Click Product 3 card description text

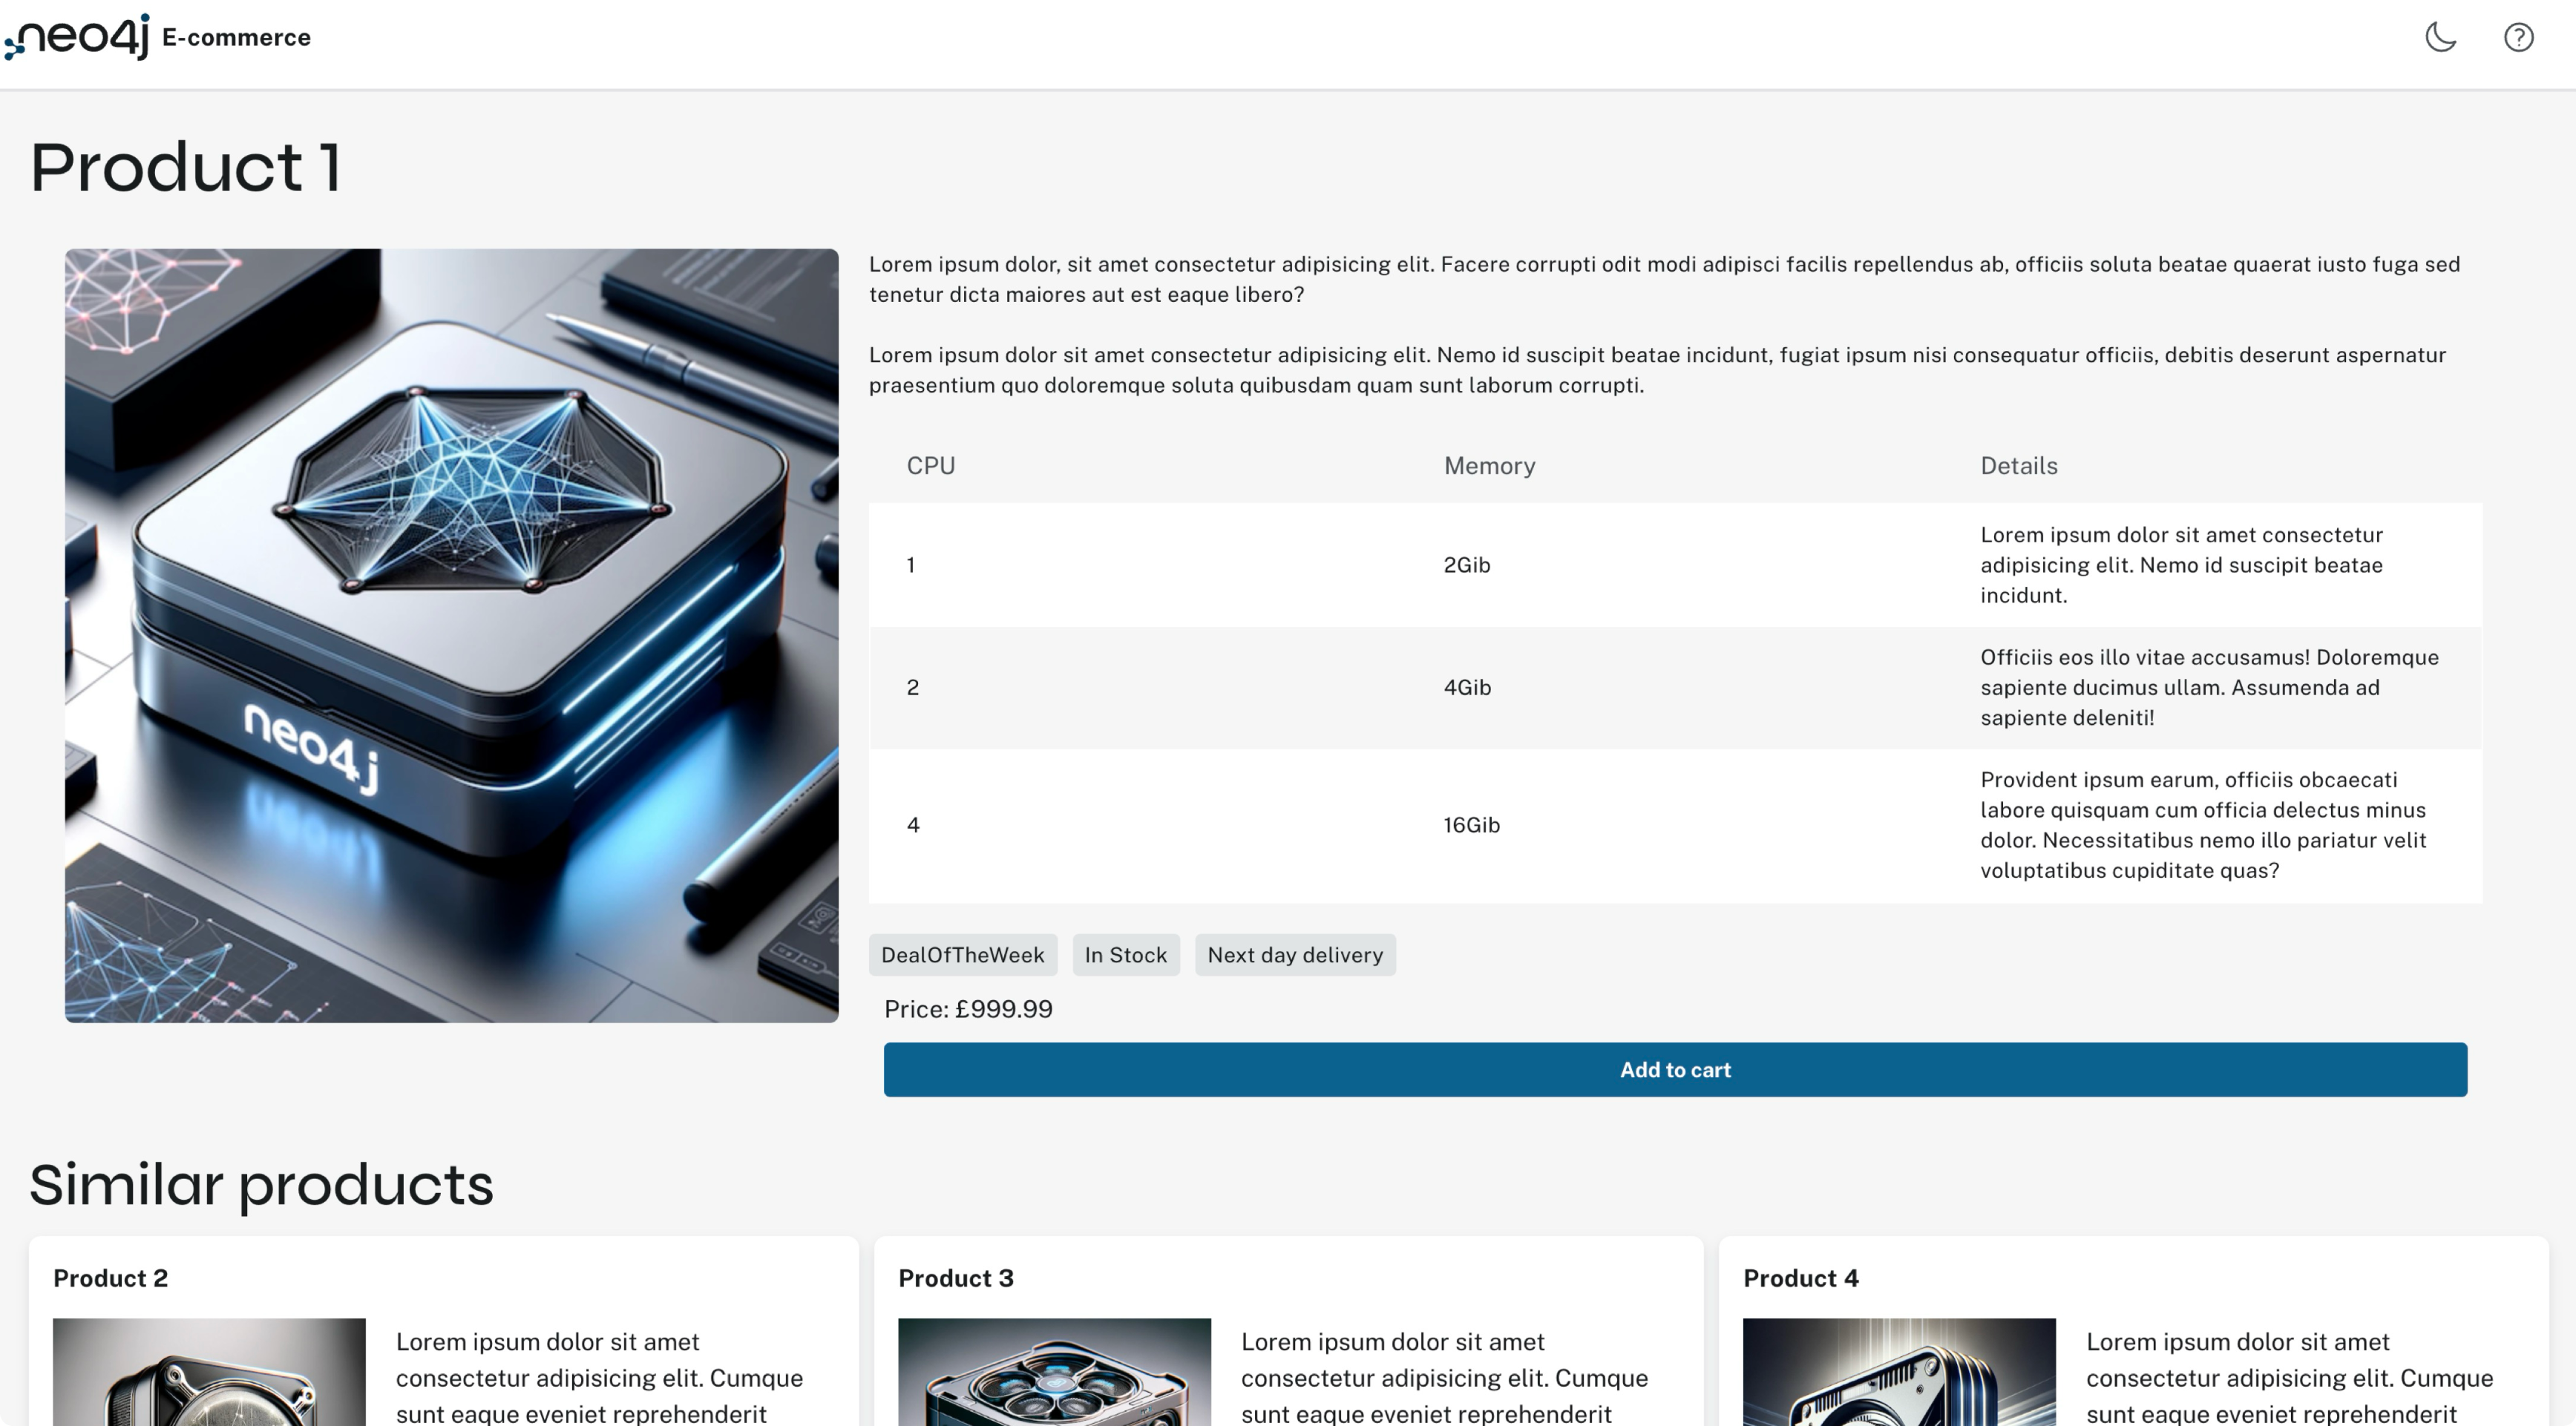click(1444, 1378)
